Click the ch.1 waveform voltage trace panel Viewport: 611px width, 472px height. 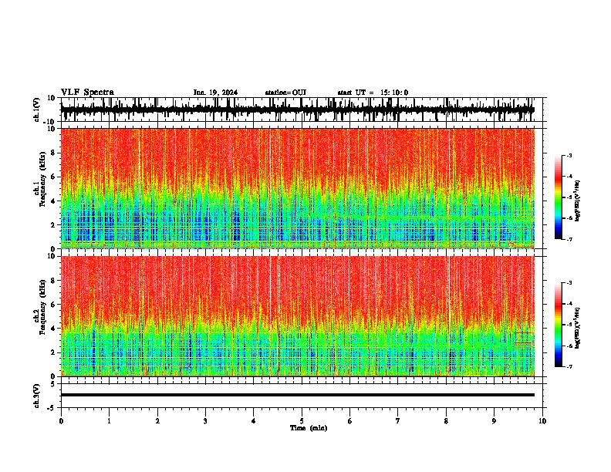[302, 110]
